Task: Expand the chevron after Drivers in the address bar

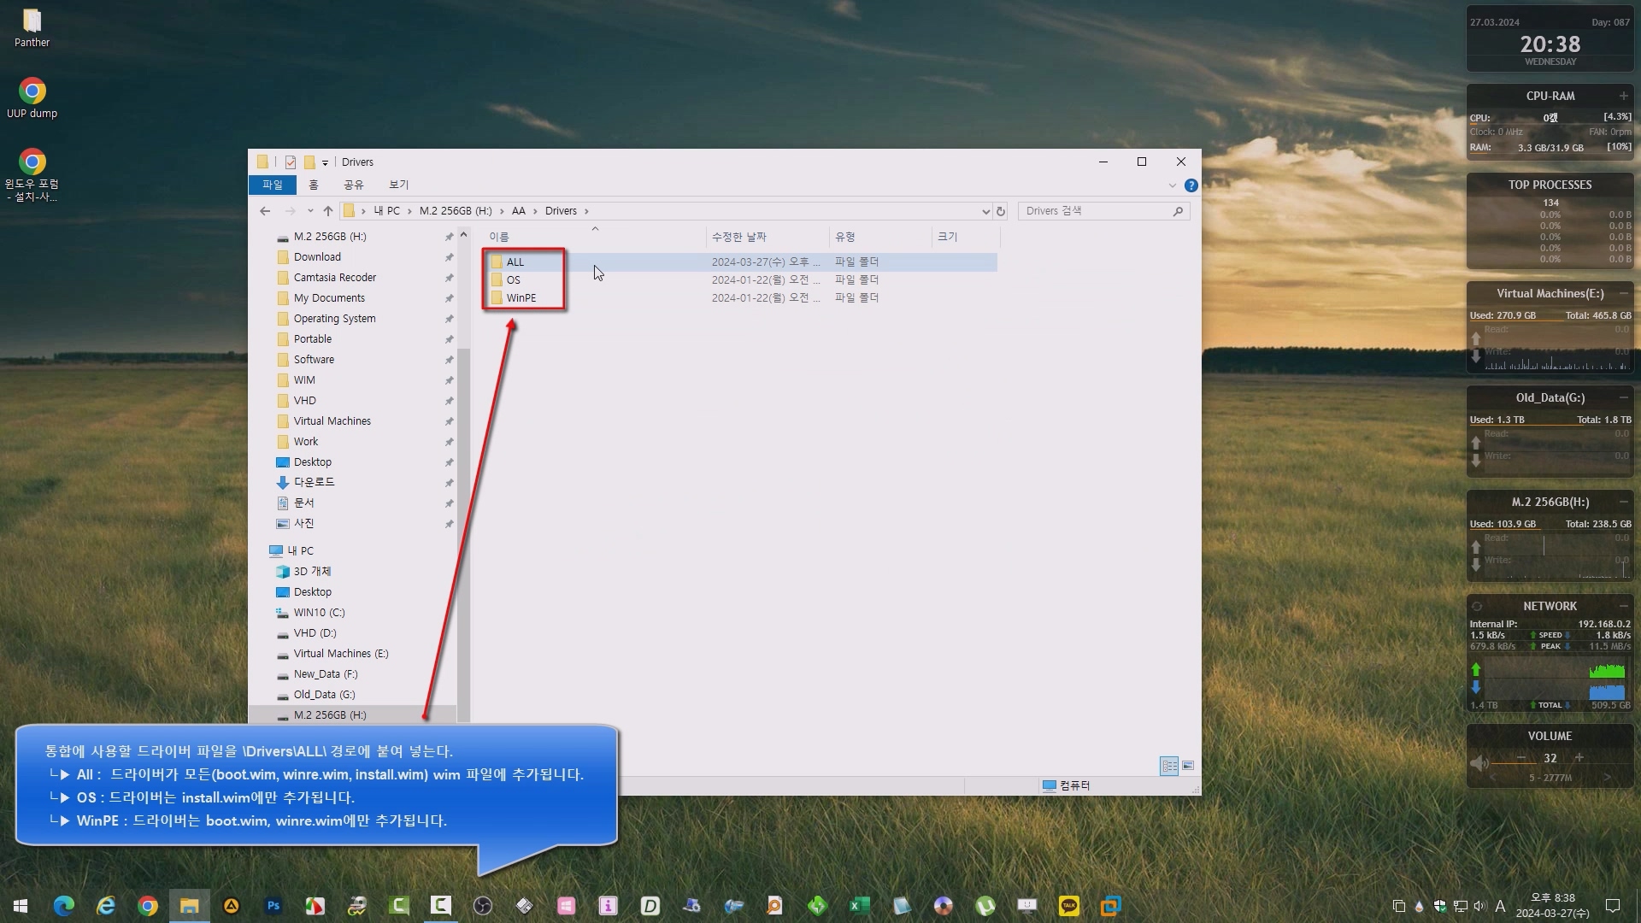Action: 586,211
